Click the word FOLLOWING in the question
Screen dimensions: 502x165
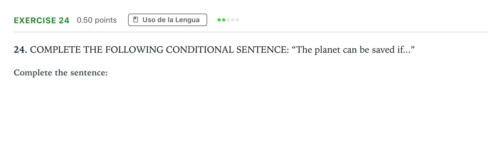point(134,50)
